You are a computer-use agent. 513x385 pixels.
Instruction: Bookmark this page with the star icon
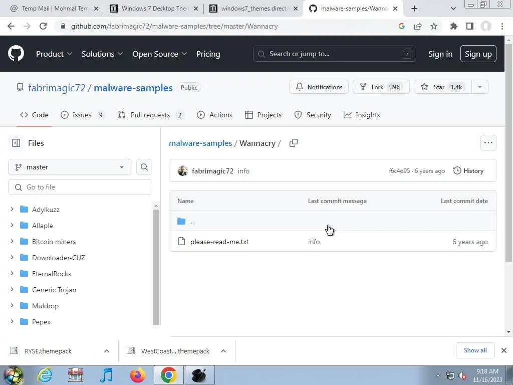tap(434, 26)
